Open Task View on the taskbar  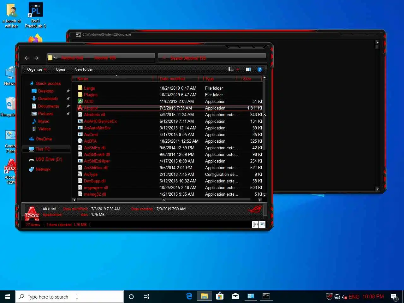(x=146, y=297)
